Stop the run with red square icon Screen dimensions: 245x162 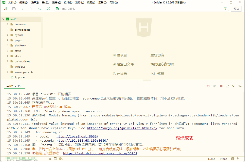[221, 86]
